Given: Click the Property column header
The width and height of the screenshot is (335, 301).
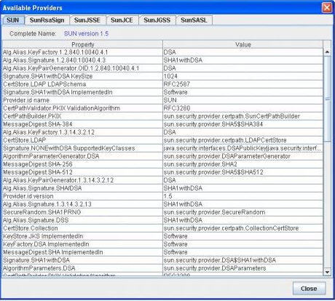Looking at the screenshot, I should (x=82, y=44).
